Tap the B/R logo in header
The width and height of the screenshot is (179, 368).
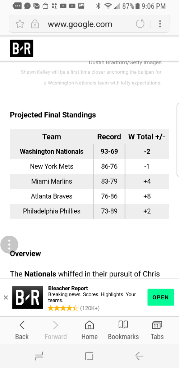tap(21, 49)
